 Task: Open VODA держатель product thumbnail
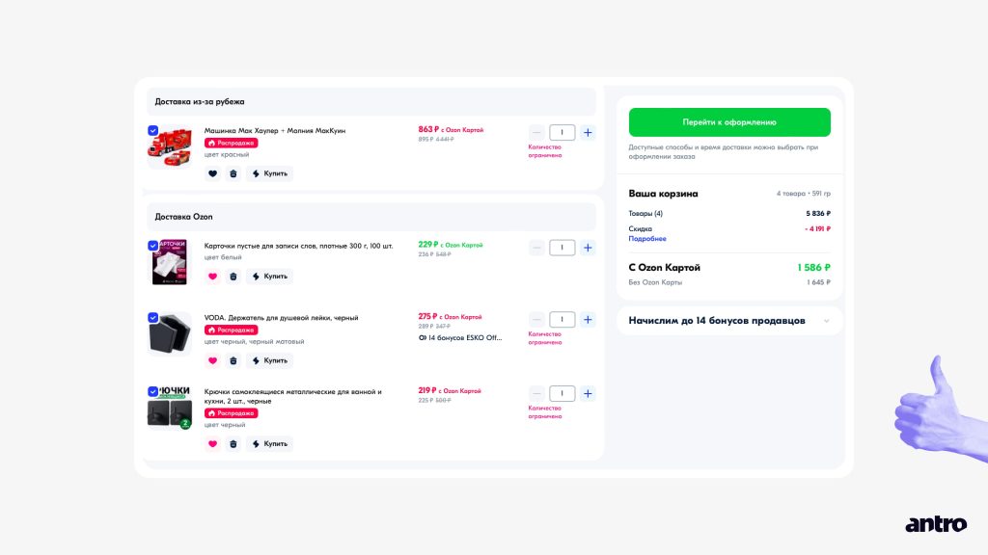coord(170,334)
